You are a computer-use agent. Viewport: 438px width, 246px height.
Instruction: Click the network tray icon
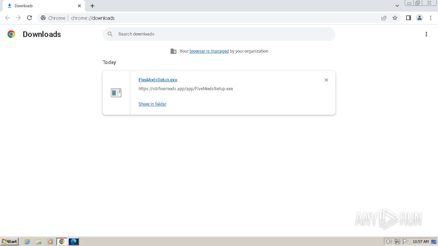(x=397, y=242)
